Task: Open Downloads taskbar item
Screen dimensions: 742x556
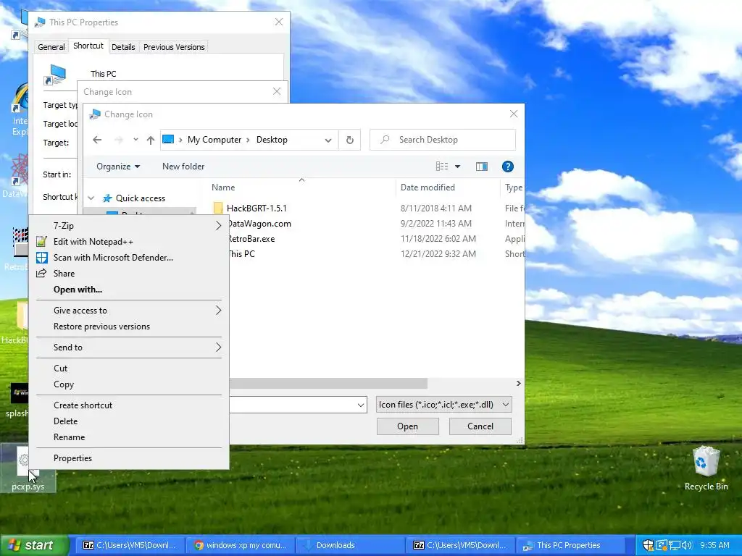Action: tap(351, 545)
